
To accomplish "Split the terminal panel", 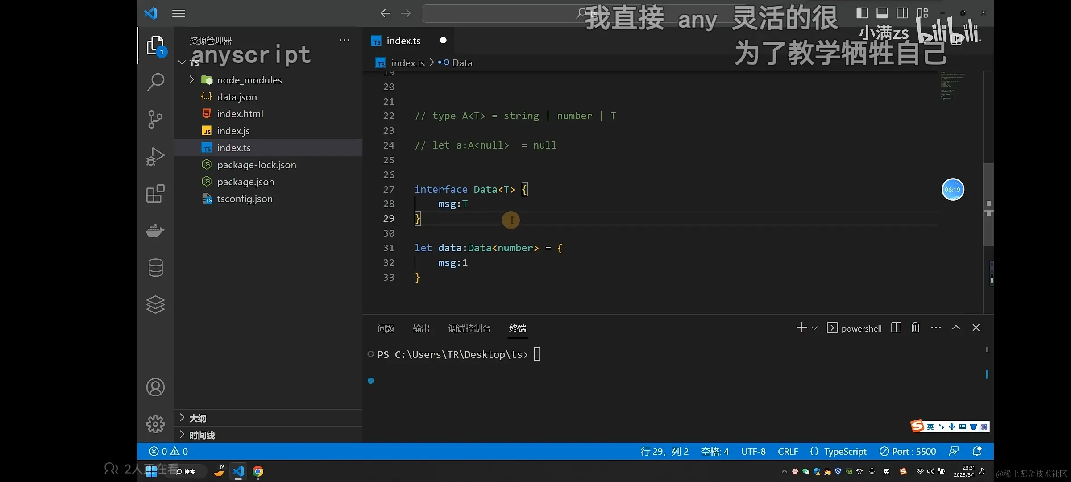I will point(896,328).
